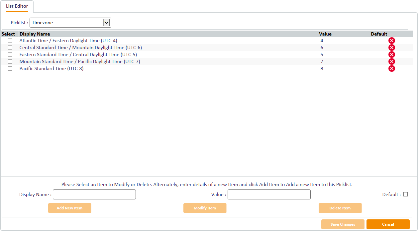This screenshot has height=231, width=418.
Task: Cancel the list editing
Action: [388, 224]
